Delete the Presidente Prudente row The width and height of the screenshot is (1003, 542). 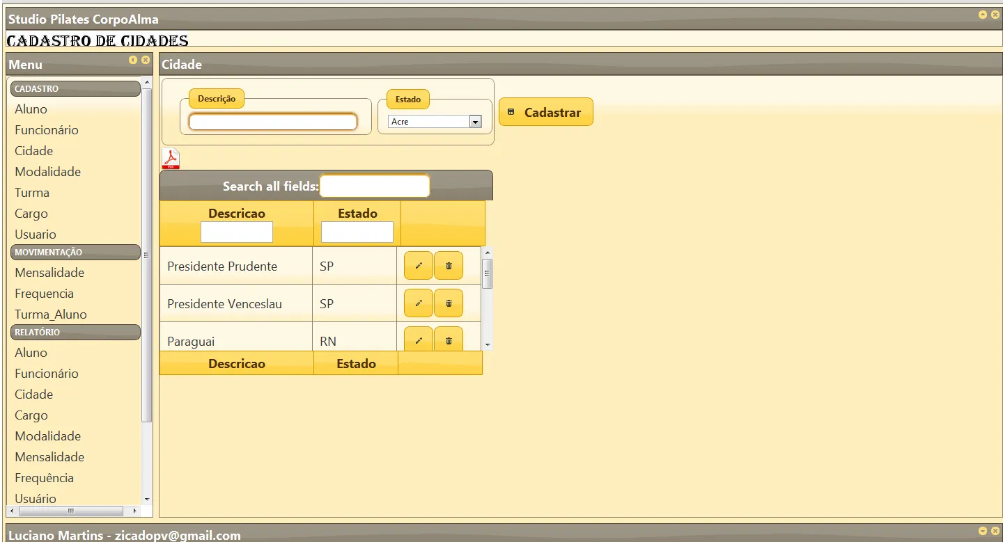tap(449, 266)
